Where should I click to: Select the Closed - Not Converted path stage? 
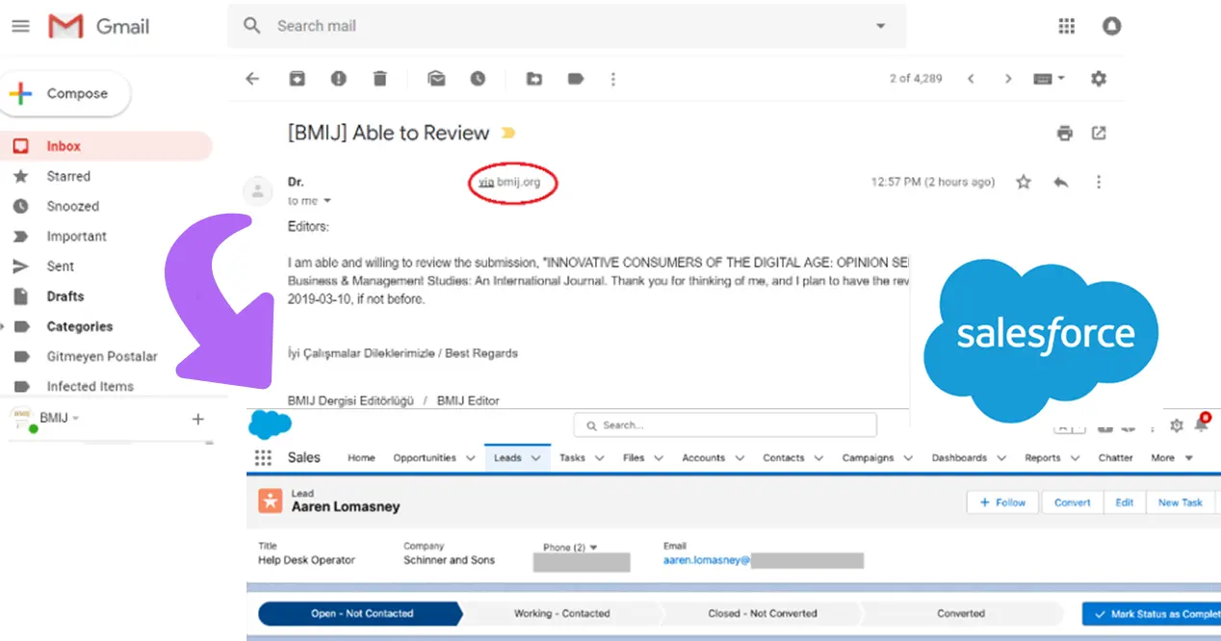coord(762,613)
